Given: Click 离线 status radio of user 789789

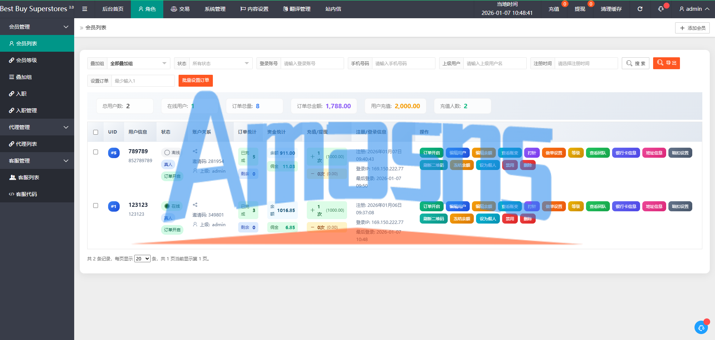Looking at the screenshot, I should 167,153.
